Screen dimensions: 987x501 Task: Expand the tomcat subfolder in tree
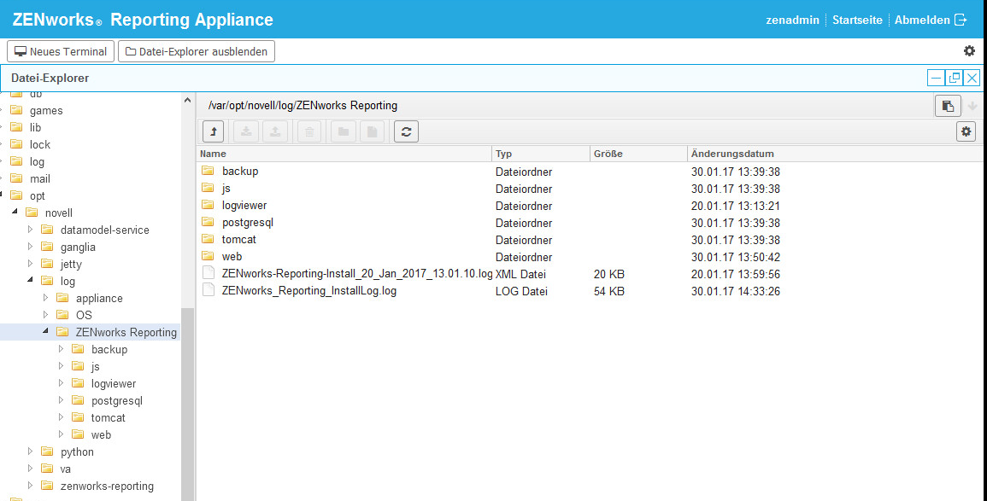(x=61, y=417)
